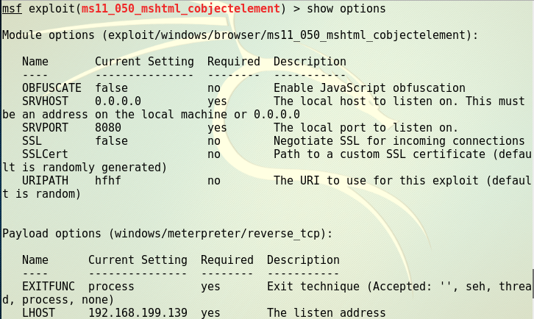
Task: Click 'no' in the URIPATH row
Action: pos(214,181)
